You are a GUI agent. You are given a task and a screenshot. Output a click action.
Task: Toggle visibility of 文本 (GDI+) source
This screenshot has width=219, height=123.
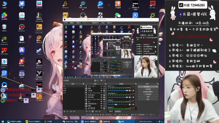(x=101, y=86)
